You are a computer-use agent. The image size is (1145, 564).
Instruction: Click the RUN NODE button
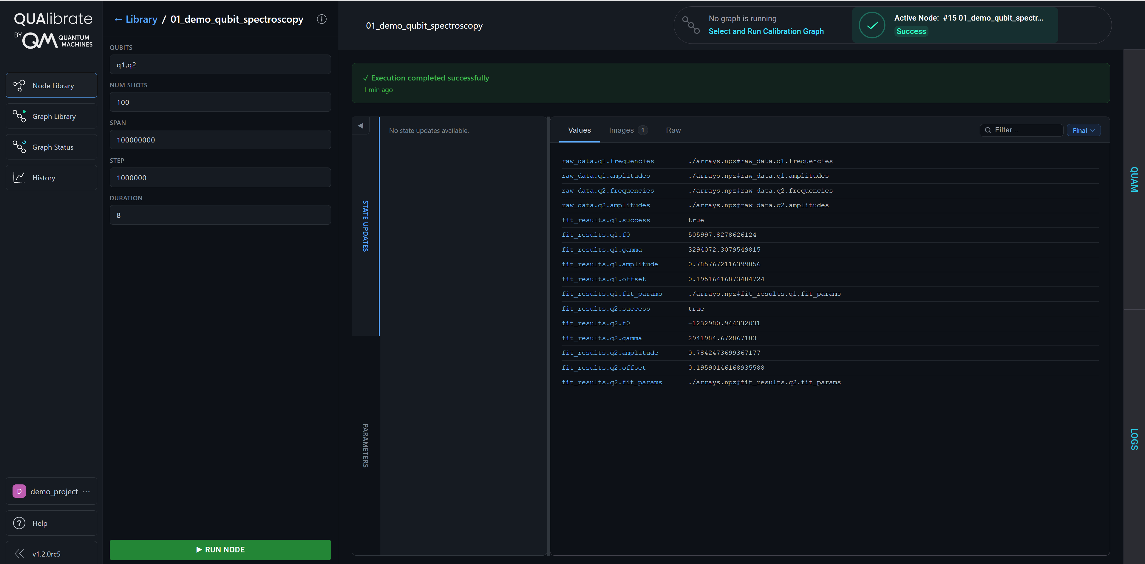220,549
